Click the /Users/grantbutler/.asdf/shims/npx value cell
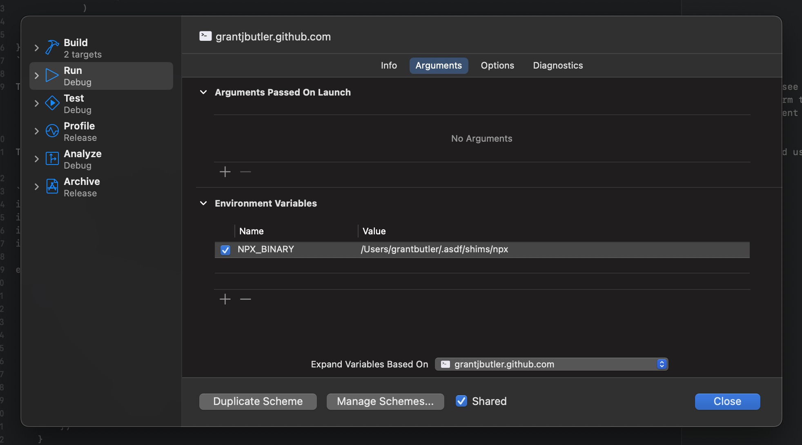802x445 pixels. pyautogui.click(x=434, y=249)
